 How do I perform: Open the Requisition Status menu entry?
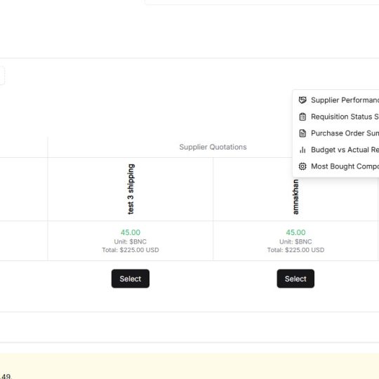[x=337, y=117]
